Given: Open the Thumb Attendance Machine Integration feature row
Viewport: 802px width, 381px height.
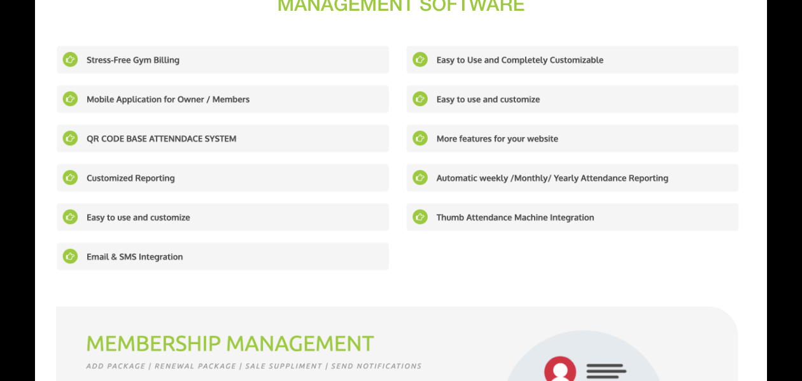Looking at the screenshot, I should [572, 217].
